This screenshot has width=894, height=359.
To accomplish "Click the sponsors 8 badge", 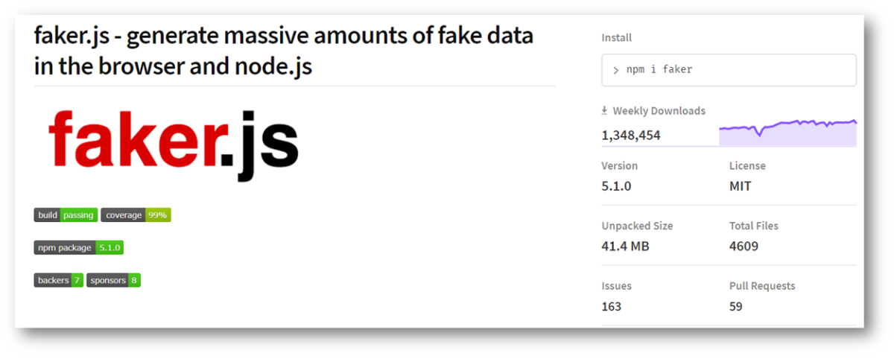I will click(113, 280).
